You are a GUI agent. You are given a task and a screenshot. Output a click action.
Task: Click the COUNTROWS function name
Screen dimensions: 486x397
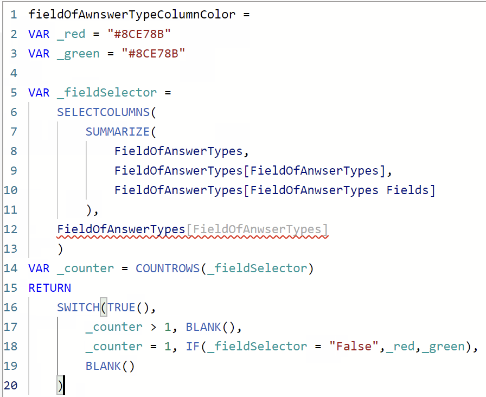(168, 268)
